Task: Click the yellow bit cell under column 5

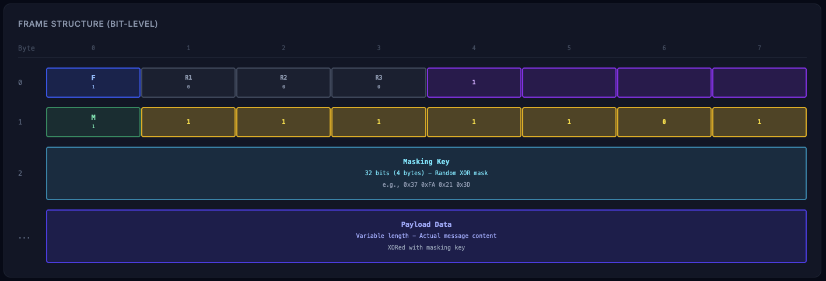Action: 569,122
